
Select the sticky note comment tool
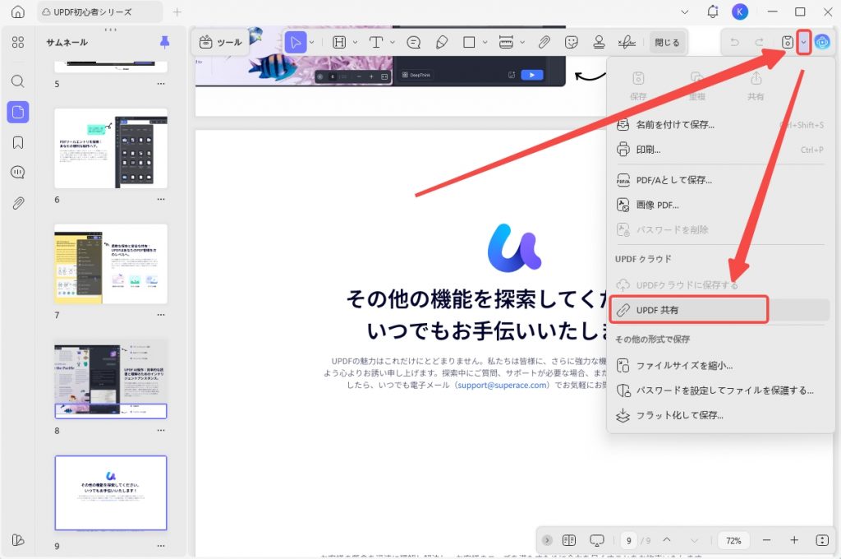pyautogui.click(x=414, y=43)
